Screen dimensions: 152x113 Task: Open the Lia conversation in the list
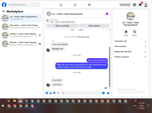[21, 18]
